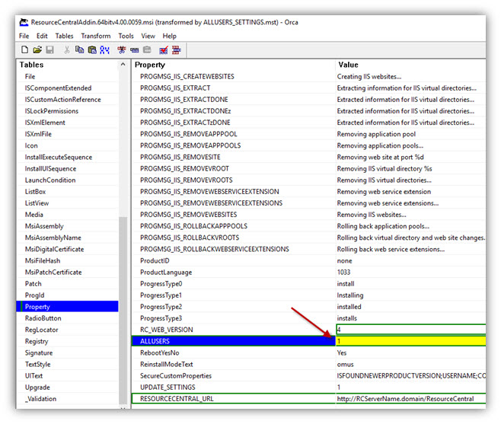Select the Media table
This screenshot has width=501, height=424.
[34, 215]
